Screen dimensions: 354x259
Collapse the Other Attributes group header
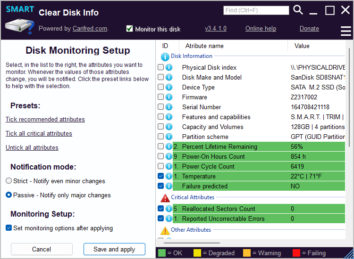point(191,230)
